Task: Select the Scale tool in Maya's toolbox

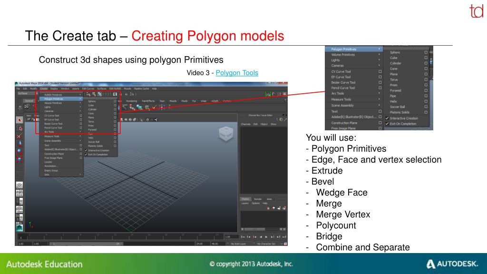Action: (19, 159)
